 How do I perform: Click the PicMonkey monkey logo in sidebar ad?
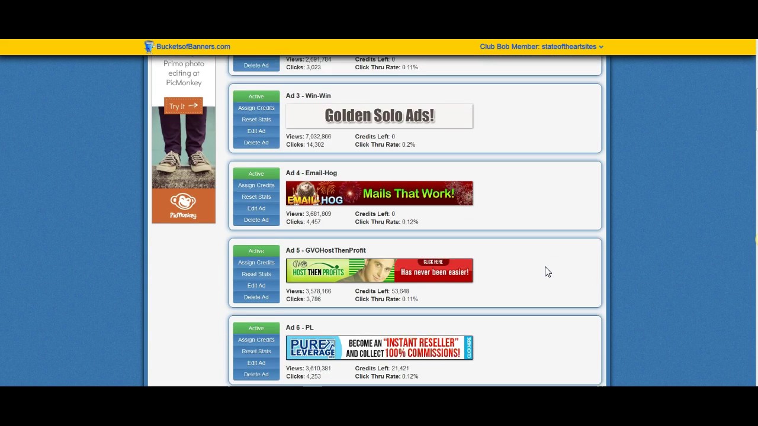[184, 202]
